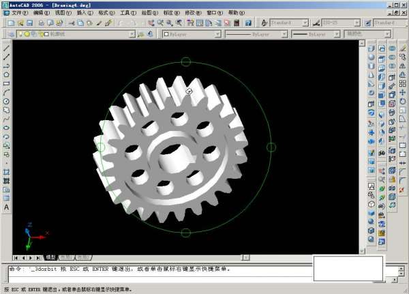
Task: Select the Multiline Text 'A' tool
Action: (6, 207)
